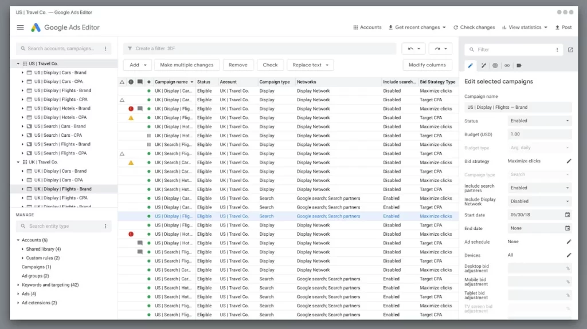Expand Ads (4)
Image resolution: width=587 pixels, height=329 pixels.
click(18, 294)
